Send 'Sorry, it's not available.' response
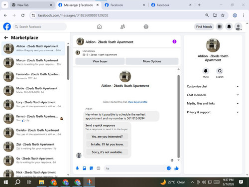 coord(107,152)
